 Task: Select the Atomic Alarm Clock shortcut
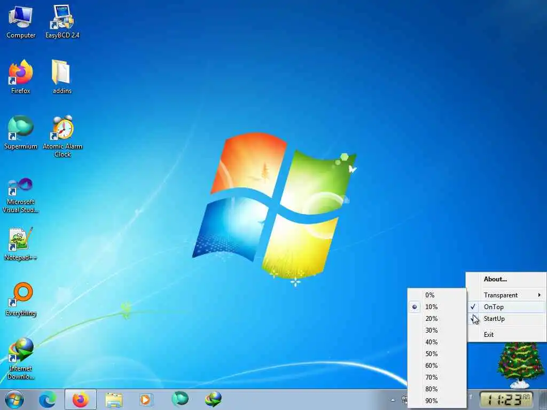62,136
